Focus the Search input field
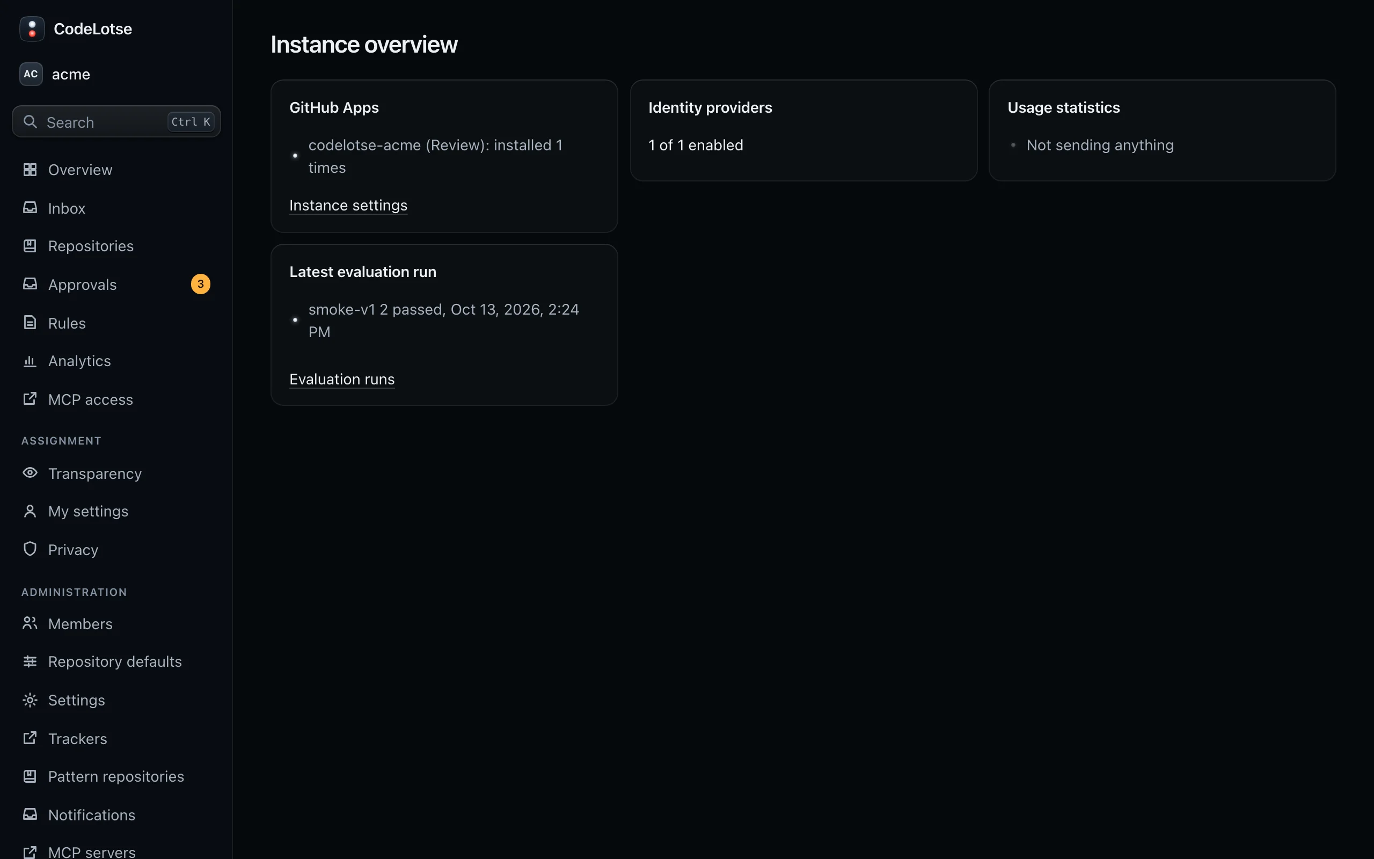 pyautogui.click(x=116, y=121)
